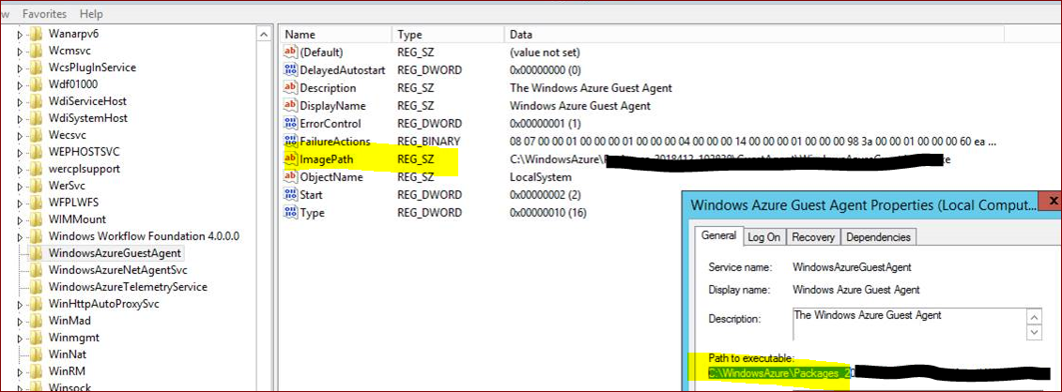1062x392 pixels.
Task: Select the ObjectName string value icon
Action: [290, 177]
